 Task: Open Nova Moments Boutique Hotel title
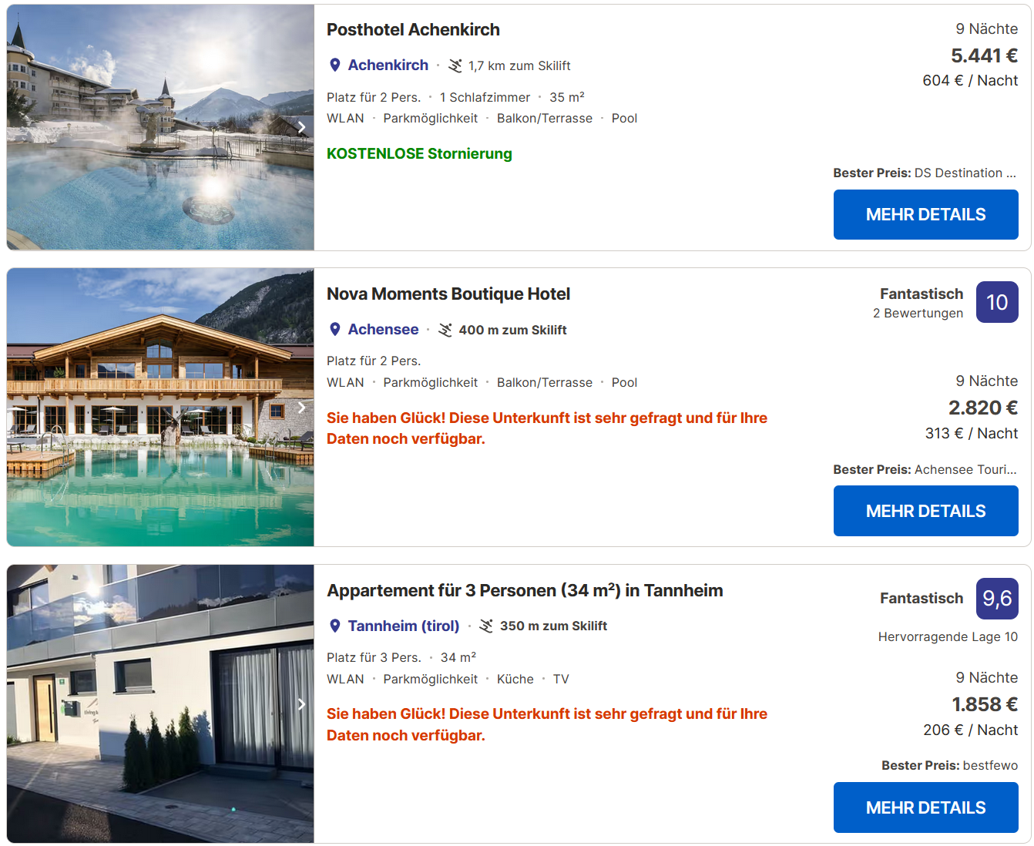coord(448,294)
